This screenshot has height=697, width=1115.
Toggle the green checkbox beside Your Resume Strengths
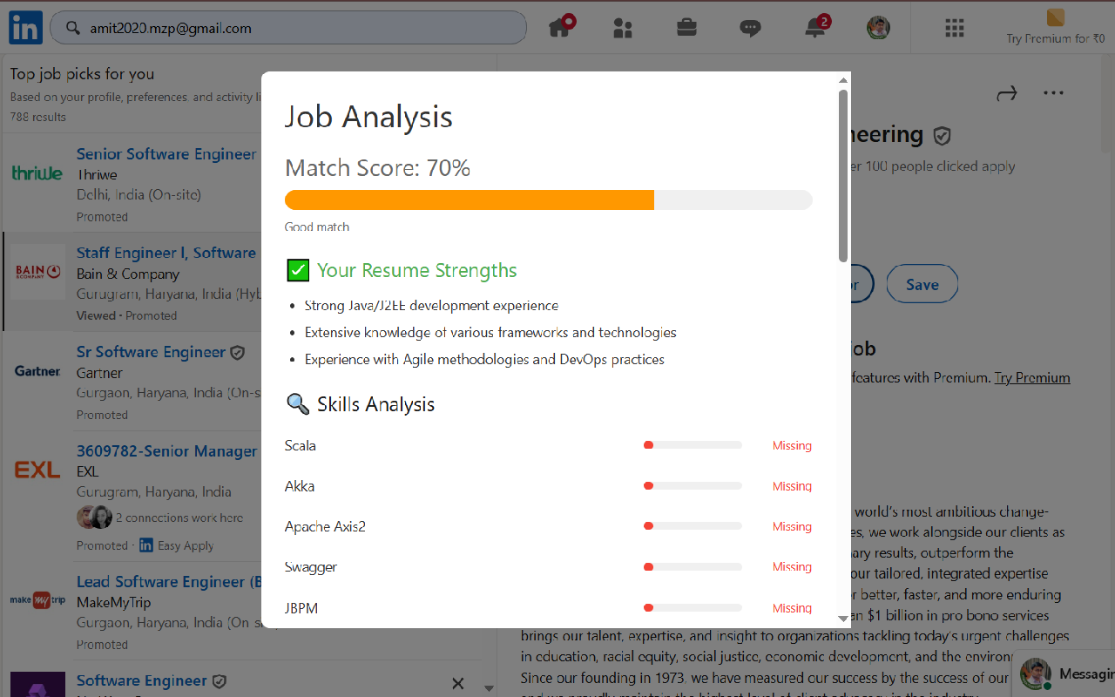point(297,270)
